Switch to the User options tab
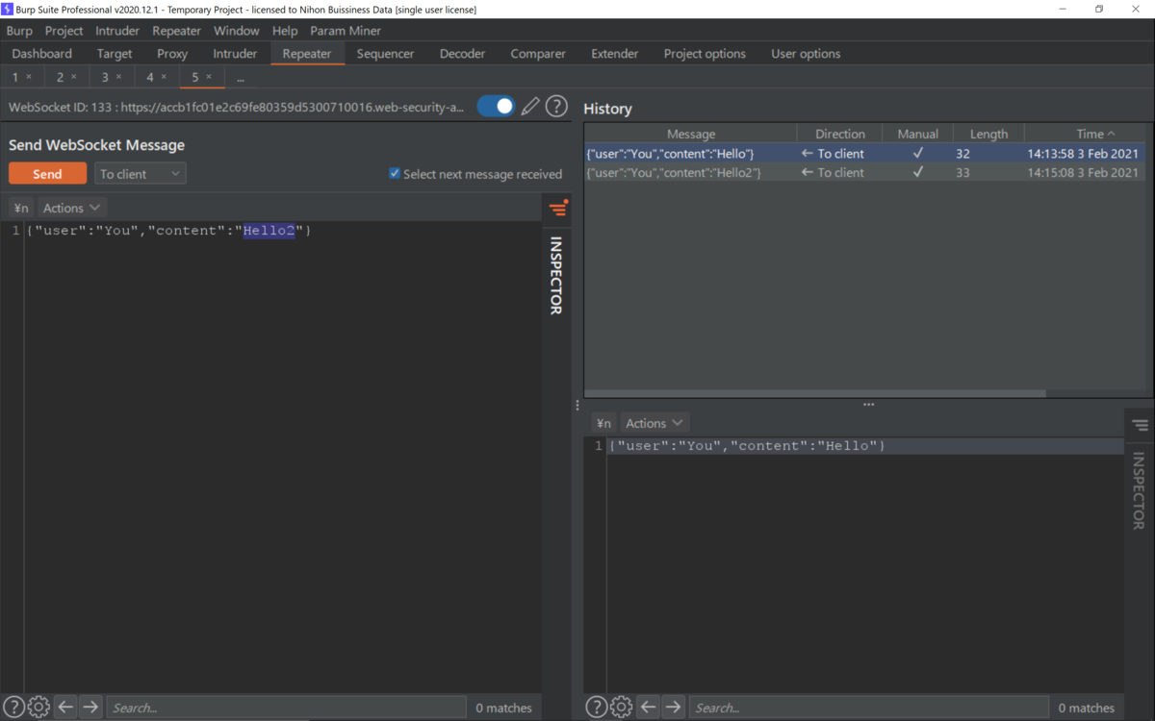Image resolution: width=1155 pixels, height=721 pixels. click(806, 54)
